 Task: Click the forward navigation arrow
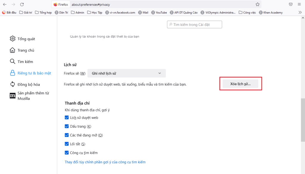[13, 4]
